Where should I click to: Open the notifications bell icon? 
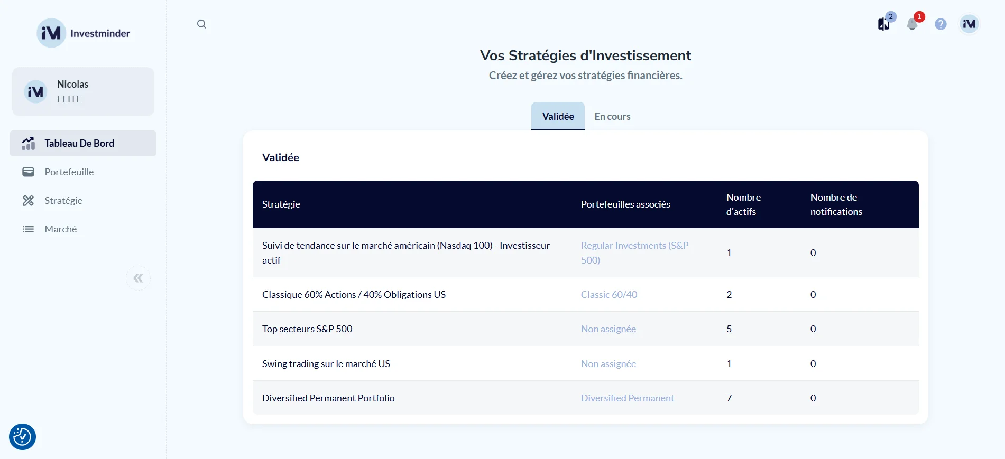tap(912, 24)
